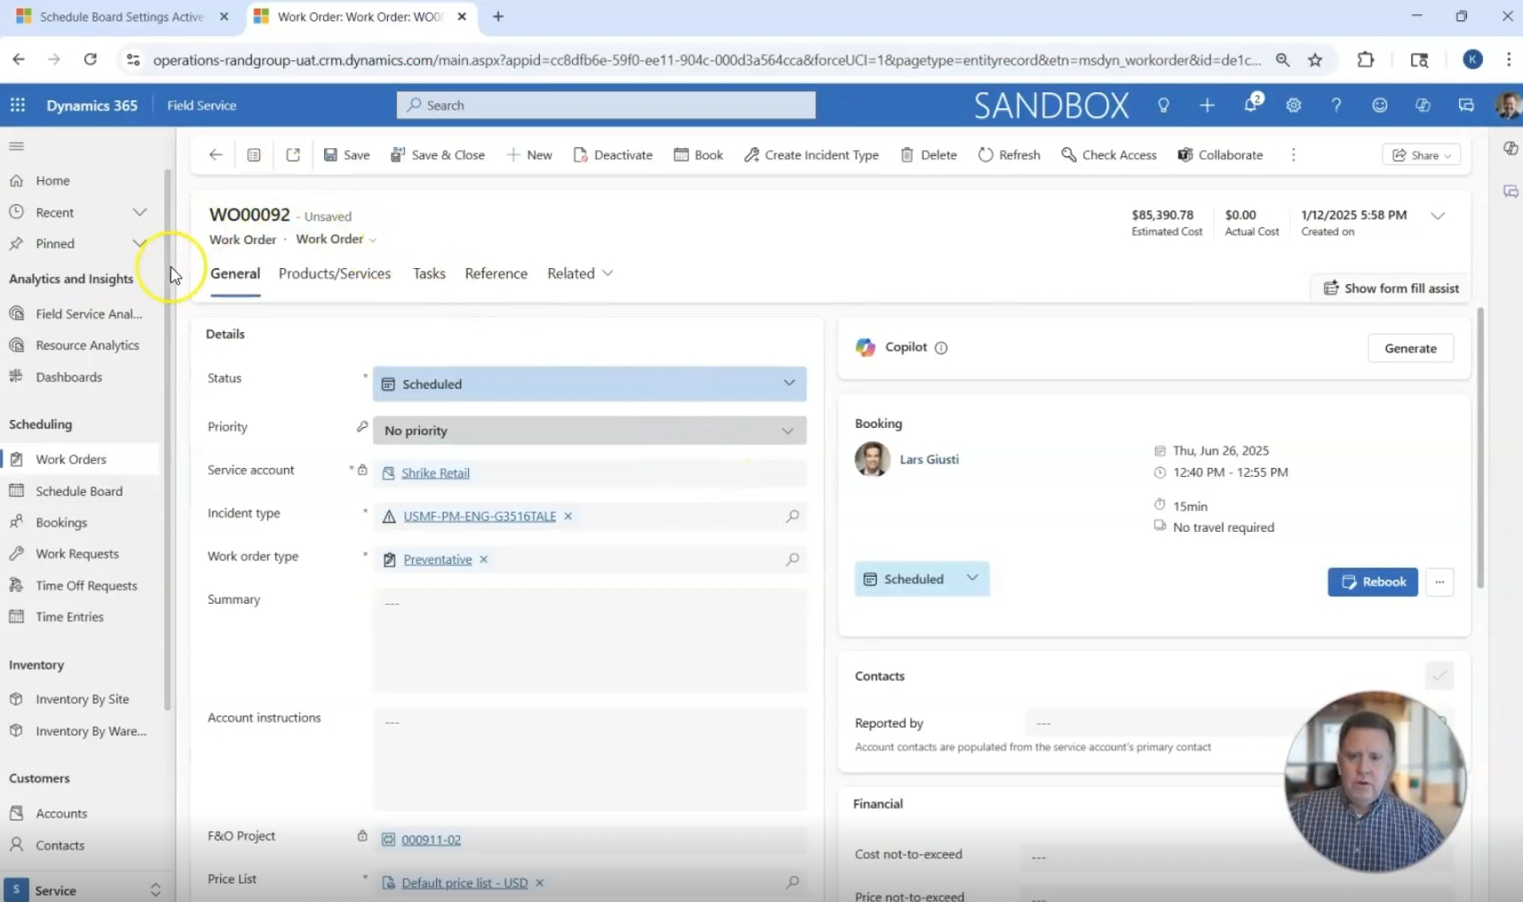
Task: Open the Priority dropdown
Action: tap(590, 431)
